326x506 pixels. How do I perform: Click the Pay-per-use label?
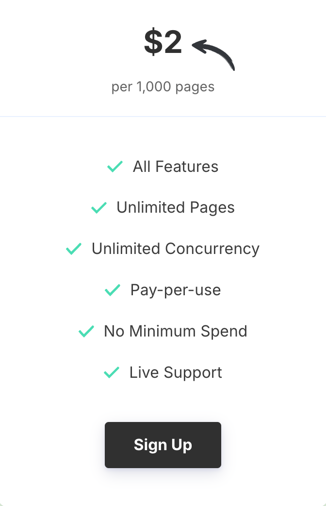click(x=176, y=290)
